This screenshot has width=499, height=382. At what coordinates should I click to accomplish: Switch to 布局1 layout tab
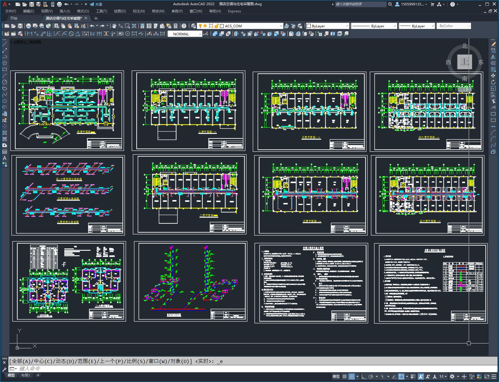25,375
